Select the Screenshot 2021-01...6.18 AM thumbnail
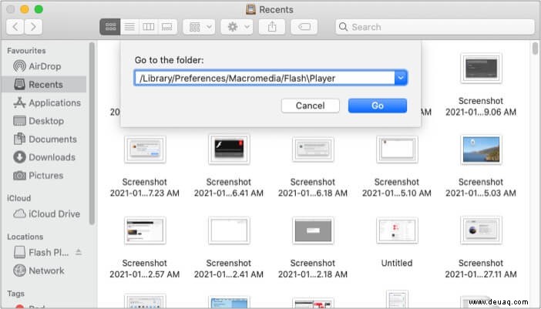The image size is (541, 309). coord(313,149)
